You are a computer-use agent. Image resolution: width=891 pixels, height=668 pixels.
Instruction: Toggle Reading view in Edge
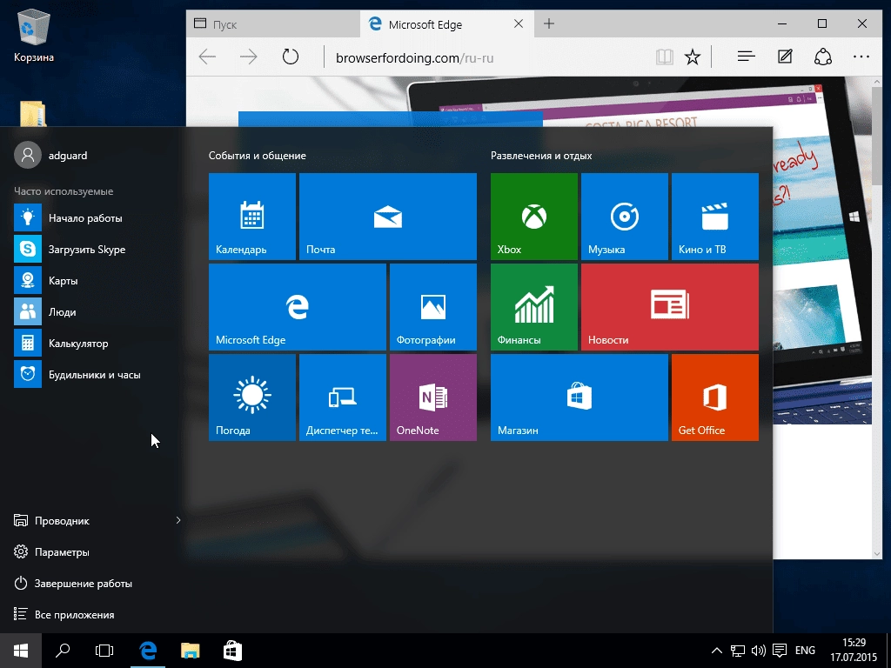(664, 57)
